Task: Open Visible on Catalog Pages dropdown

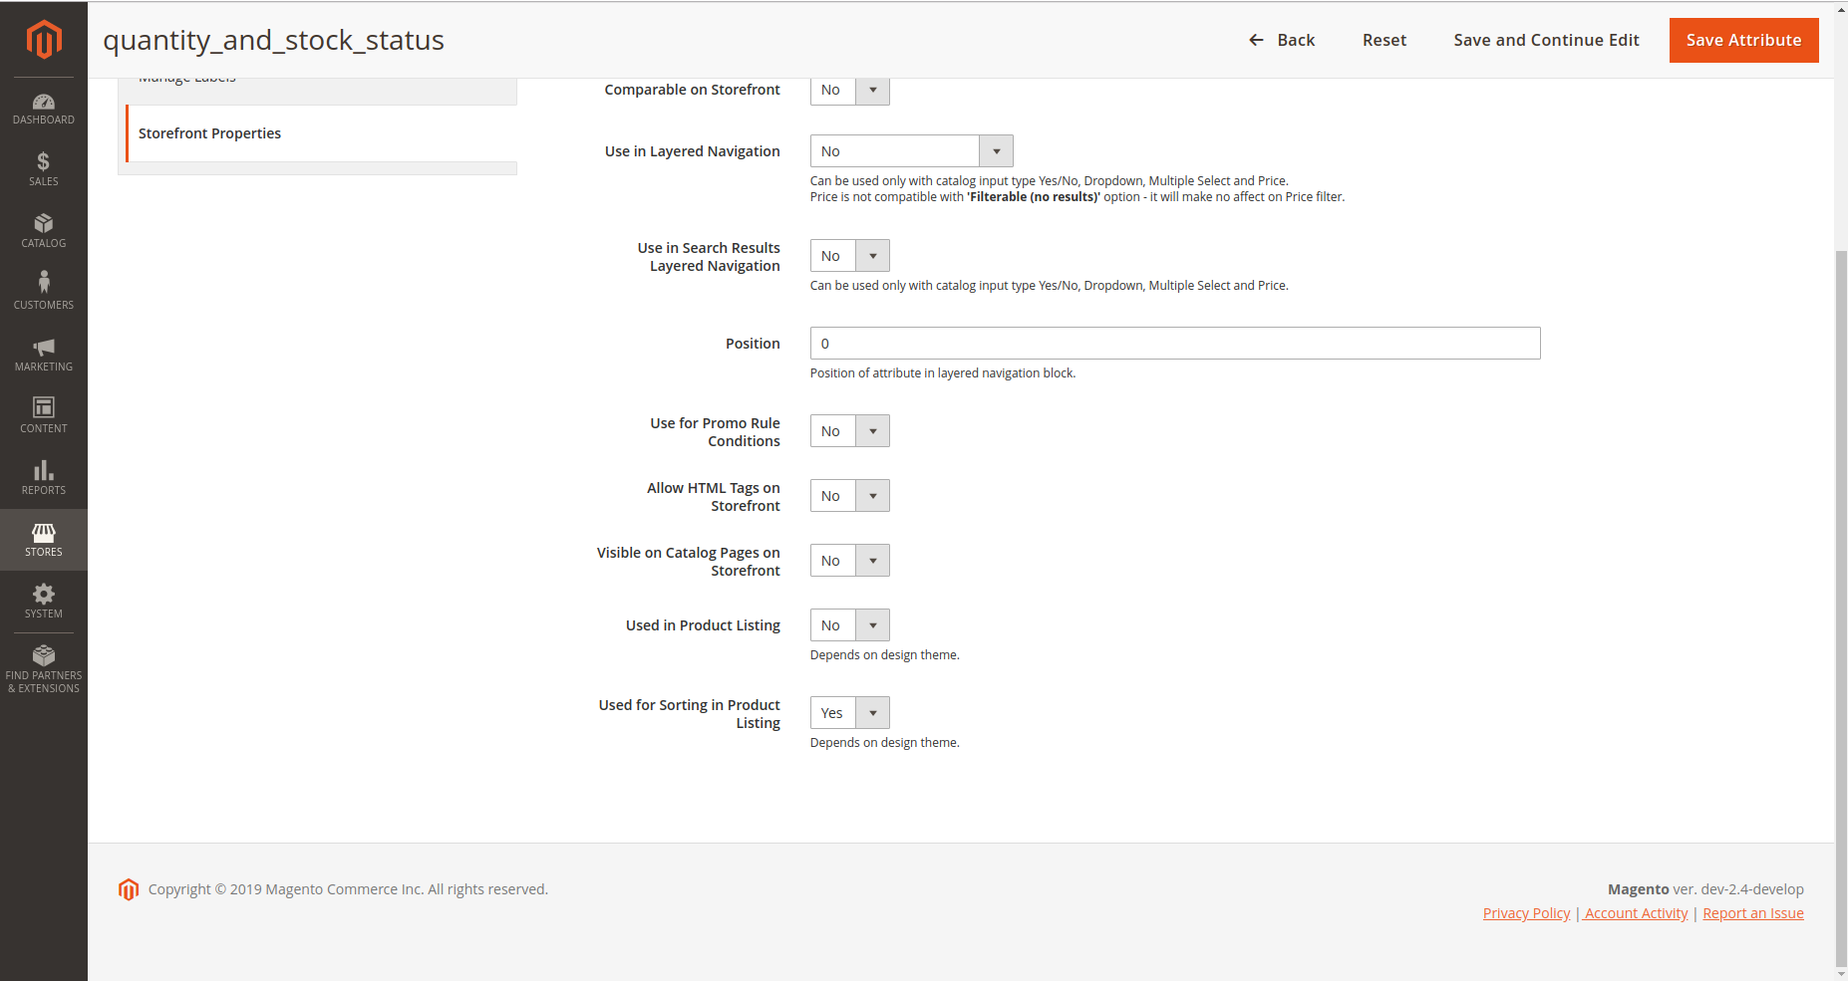Action: pyautogui.click(x=849, y=561)
